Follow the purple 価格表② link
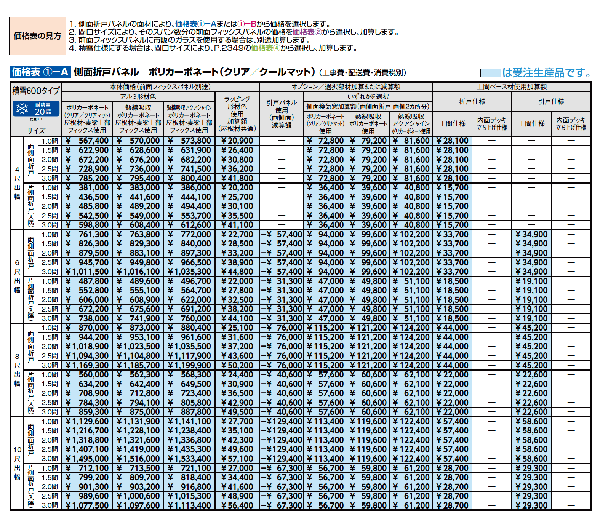 [307, 32]
